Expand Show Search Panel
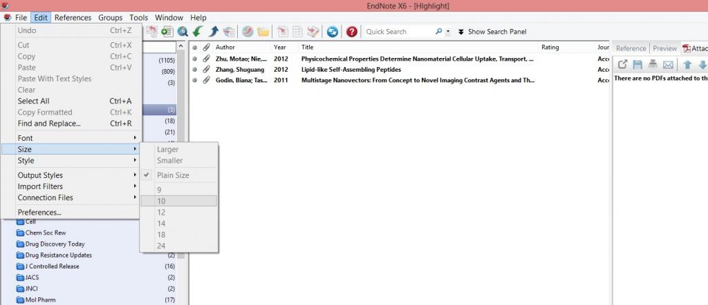The width and height of the screenshot is (708, 305). point(492,32)
